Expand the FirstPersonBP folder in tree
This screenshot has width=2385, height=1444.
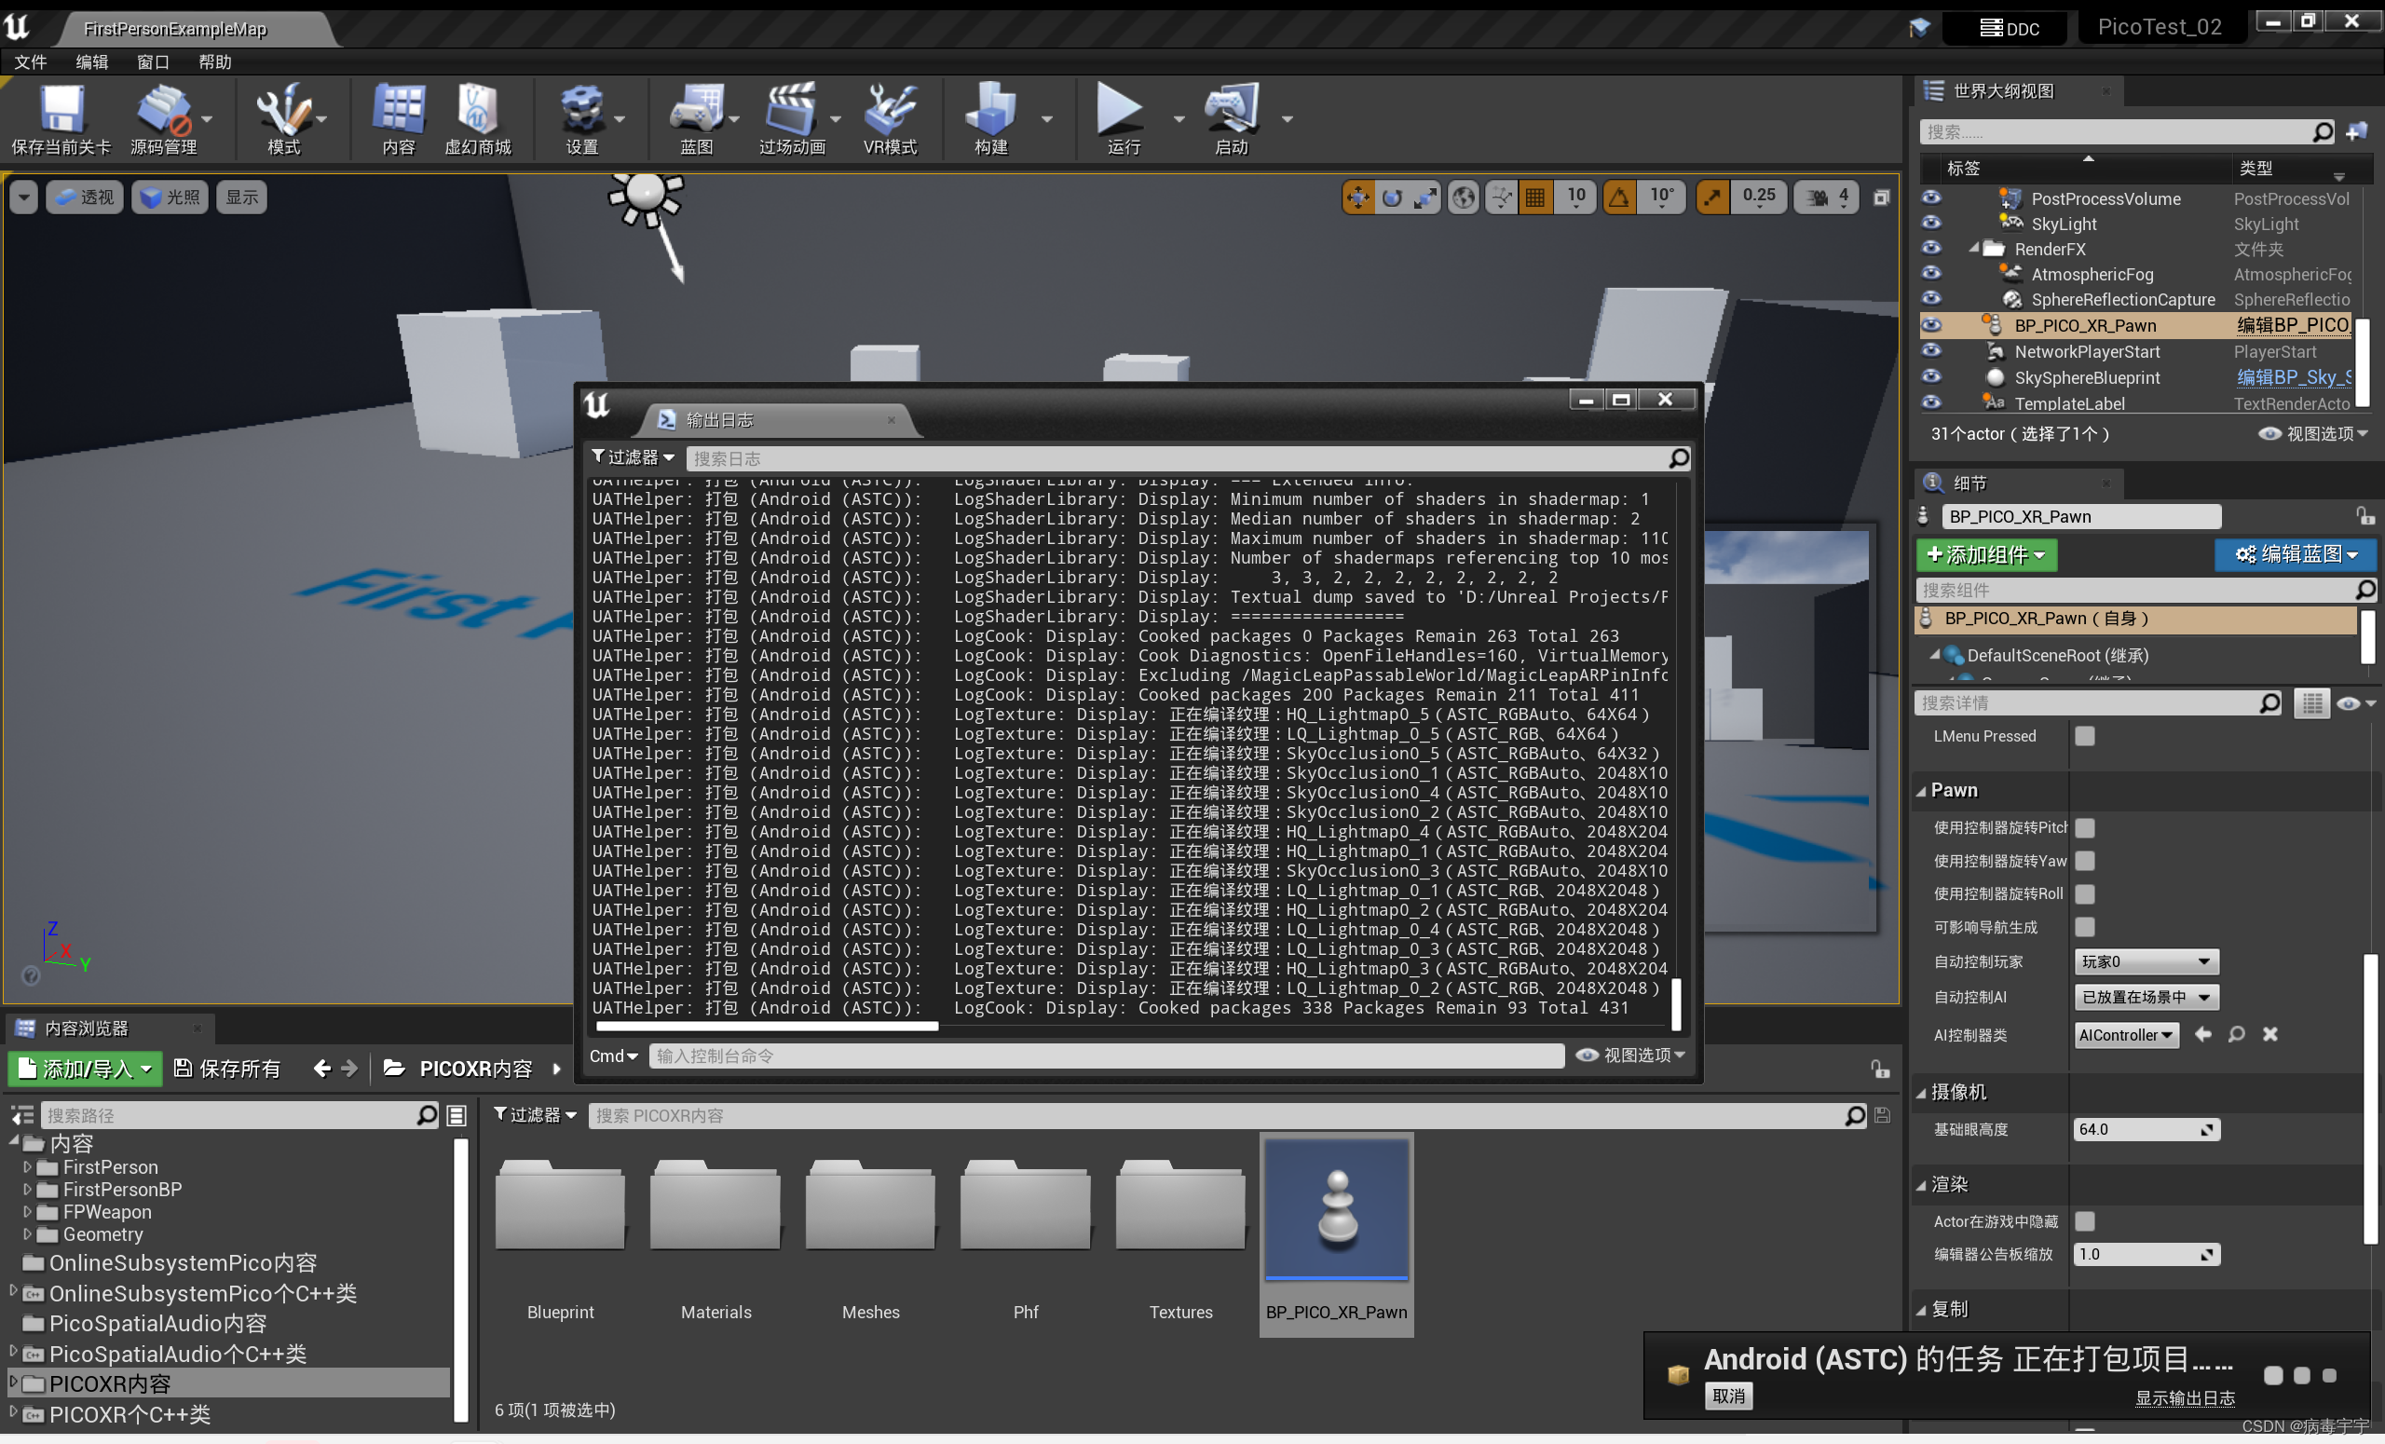pos(27,1190)
